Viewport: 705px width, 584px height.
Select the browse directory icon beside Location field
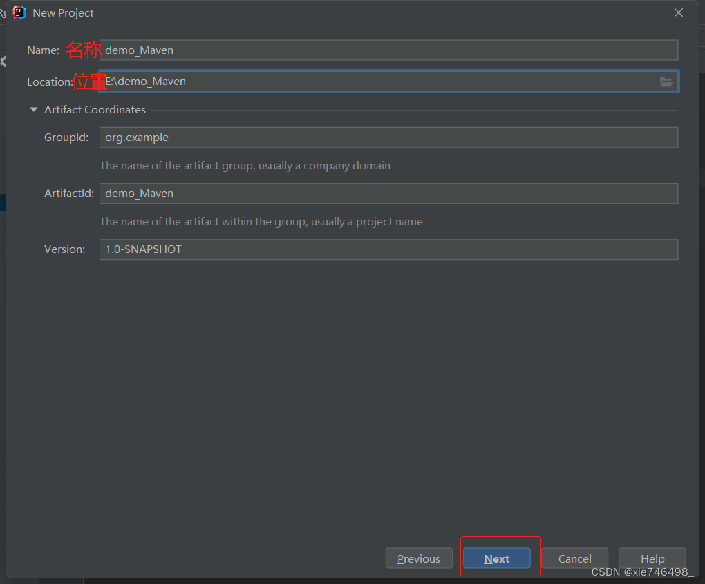(x=666, y=82)
